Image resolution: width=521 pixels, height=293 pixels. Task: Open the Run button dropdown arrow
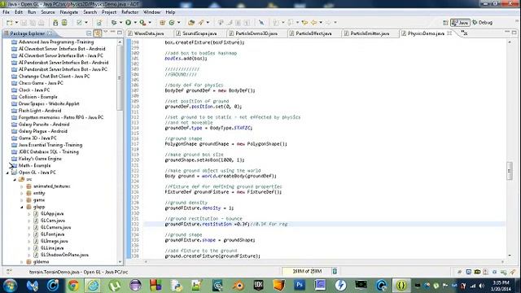(x=135, y=23)
